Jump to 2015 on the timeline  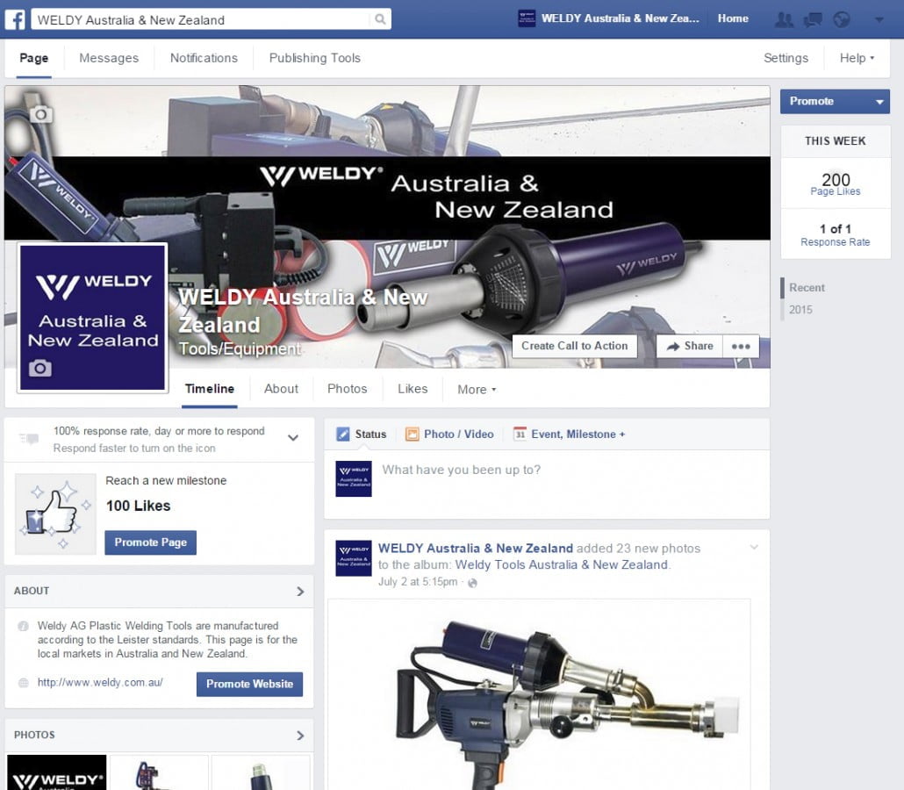[800, 310]
